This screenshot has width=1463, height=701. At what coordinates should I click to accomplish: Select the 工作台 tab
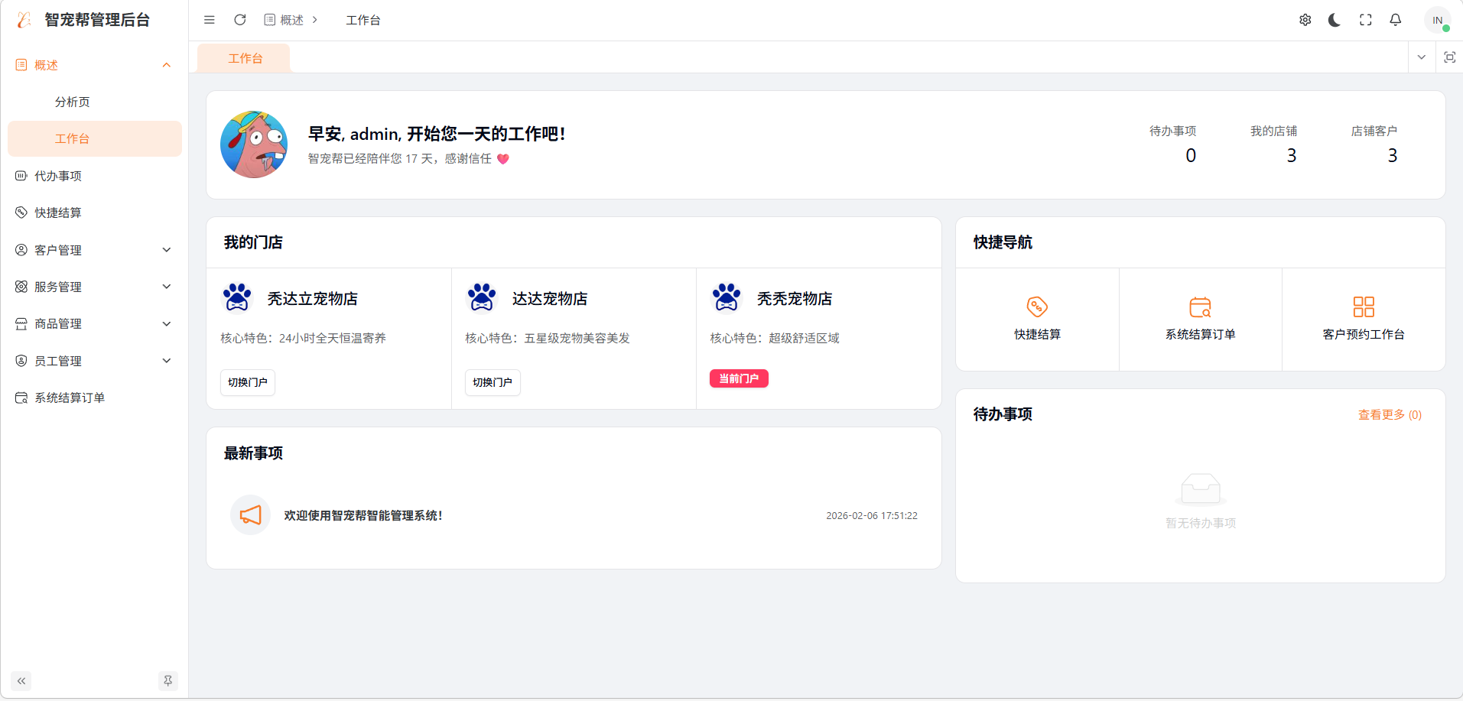point(243,57)
